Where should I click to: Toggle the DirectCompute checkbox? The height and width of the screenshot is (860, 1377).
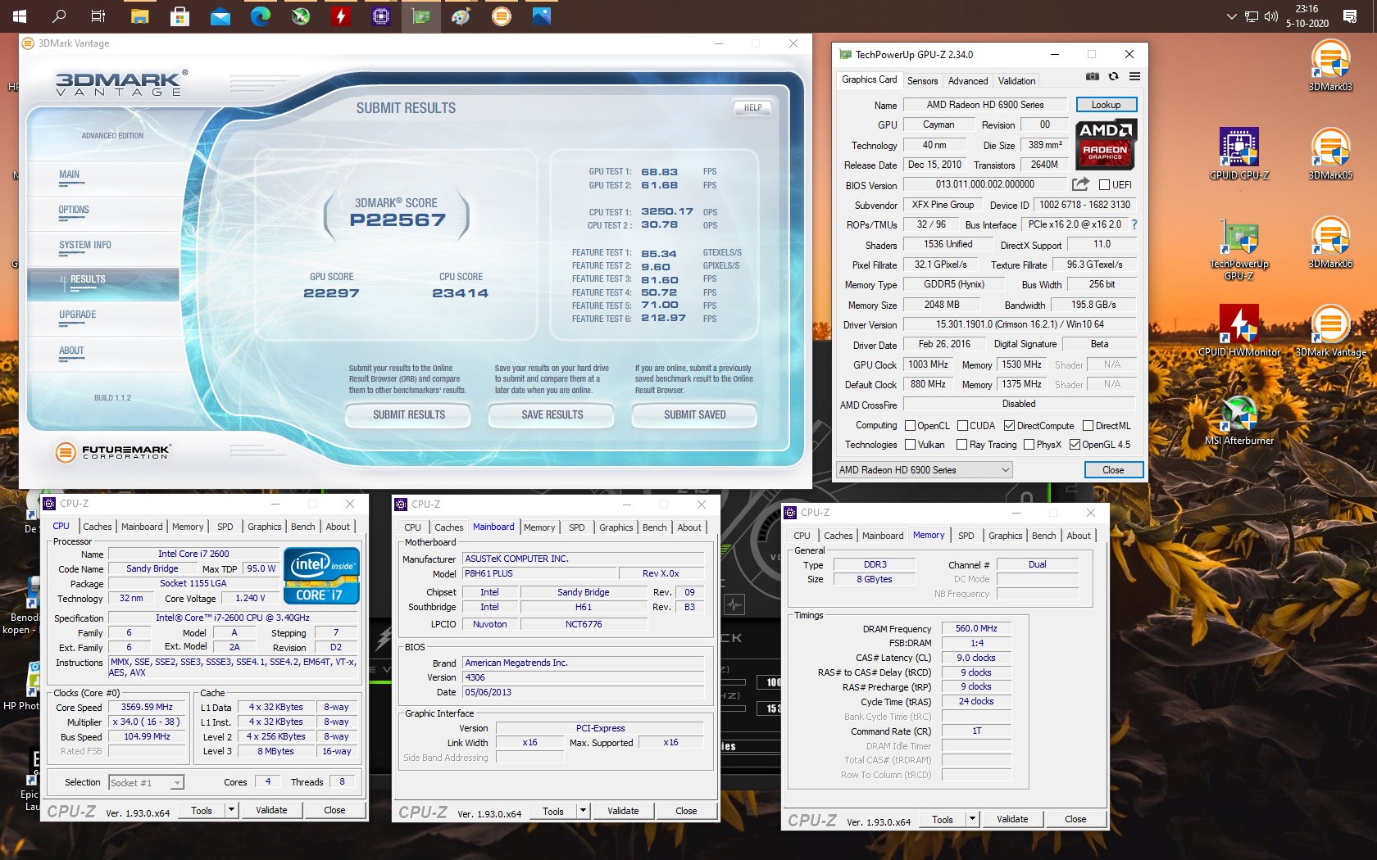tap(1010, 426)
